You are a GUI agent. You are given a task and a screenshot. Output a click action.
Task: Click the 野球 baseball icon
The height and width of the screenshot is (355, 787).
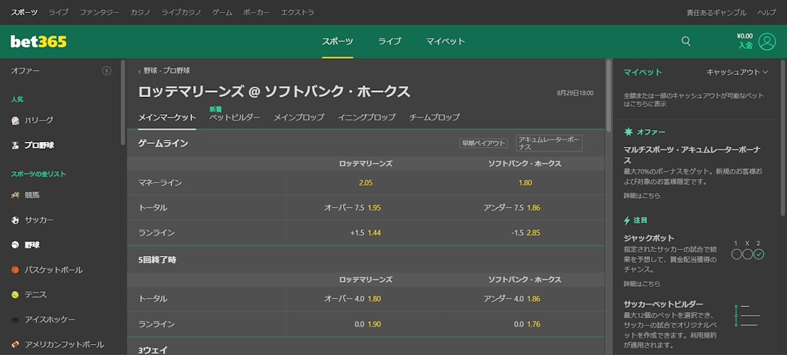pos(15,245)
